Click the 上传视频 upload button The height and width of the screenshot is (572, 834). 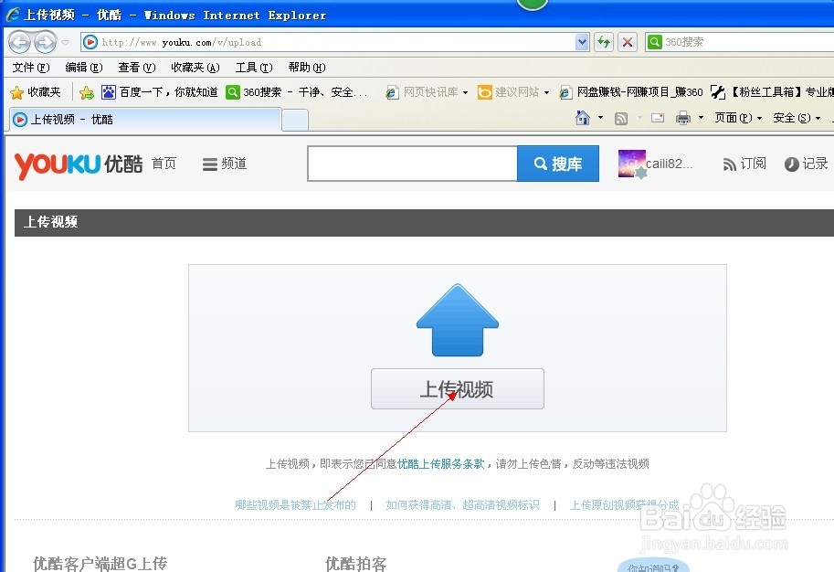pyautogui.click(x=458, y=389)
